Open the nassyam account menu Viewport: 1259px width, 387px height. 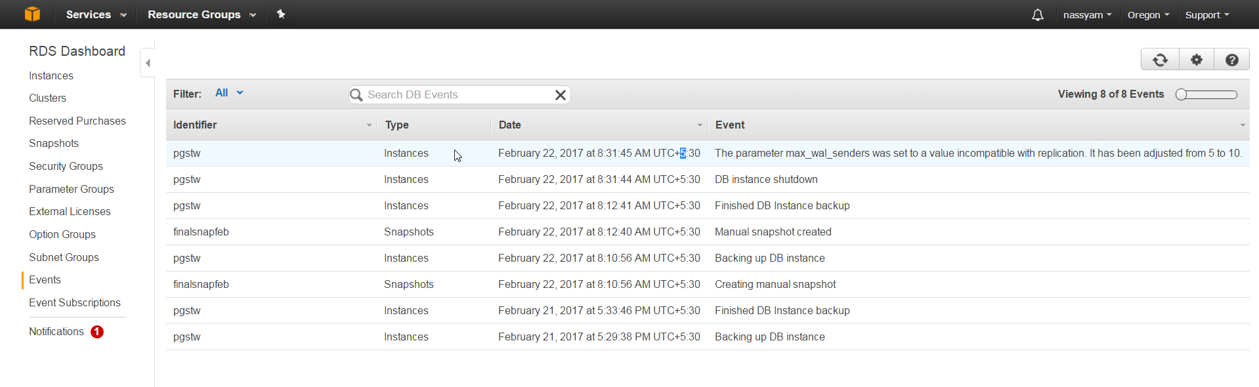(1087, 14)
